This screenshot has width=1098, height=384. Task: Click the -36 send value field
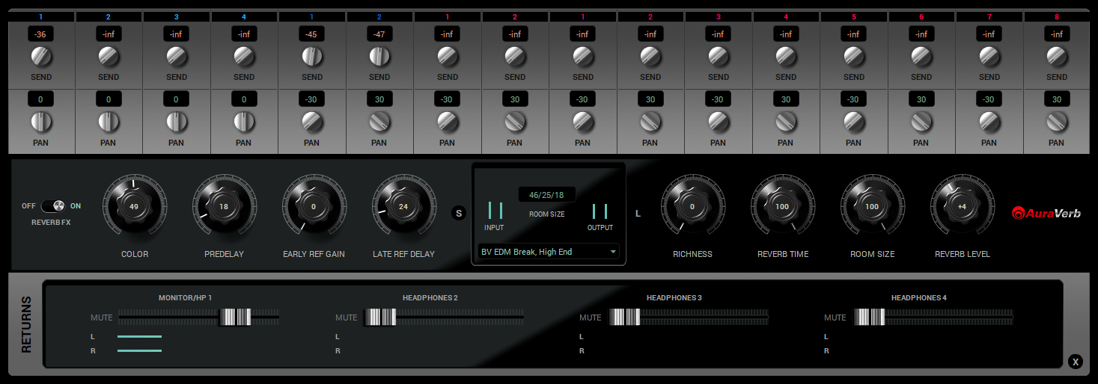click(x=41, y=34)
